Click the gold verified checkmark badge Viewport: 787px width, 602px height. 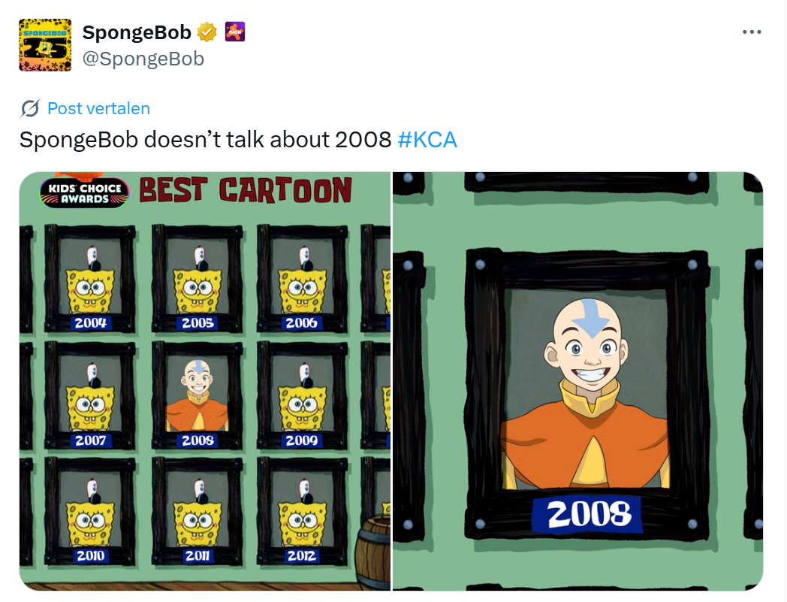click(207, 32)
